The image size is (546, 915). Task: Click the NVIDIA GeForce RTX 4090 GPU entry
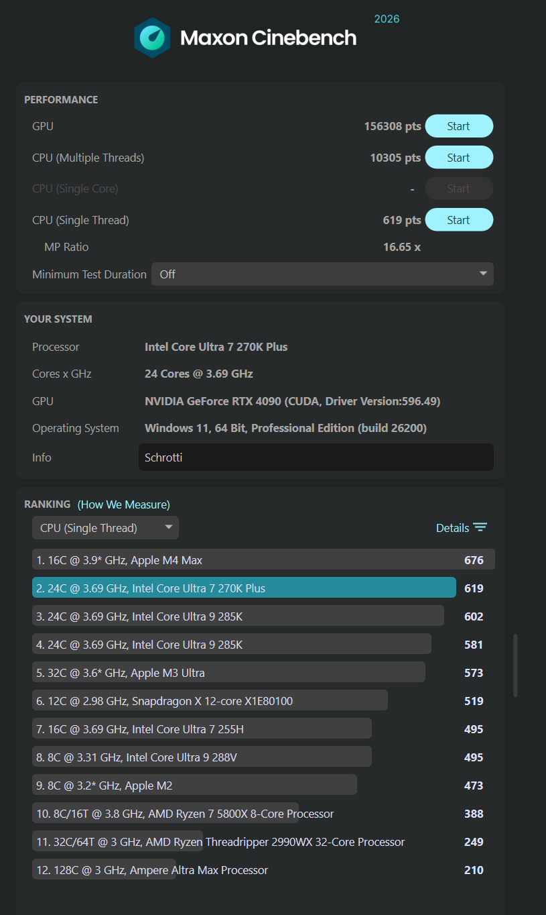(292, 401)
